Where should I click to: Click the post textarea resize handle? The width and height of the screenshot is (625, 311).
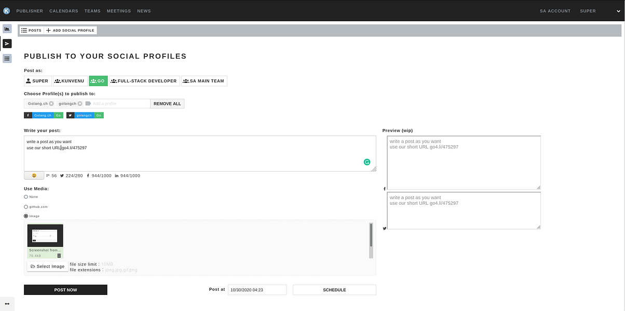[373, 168]
